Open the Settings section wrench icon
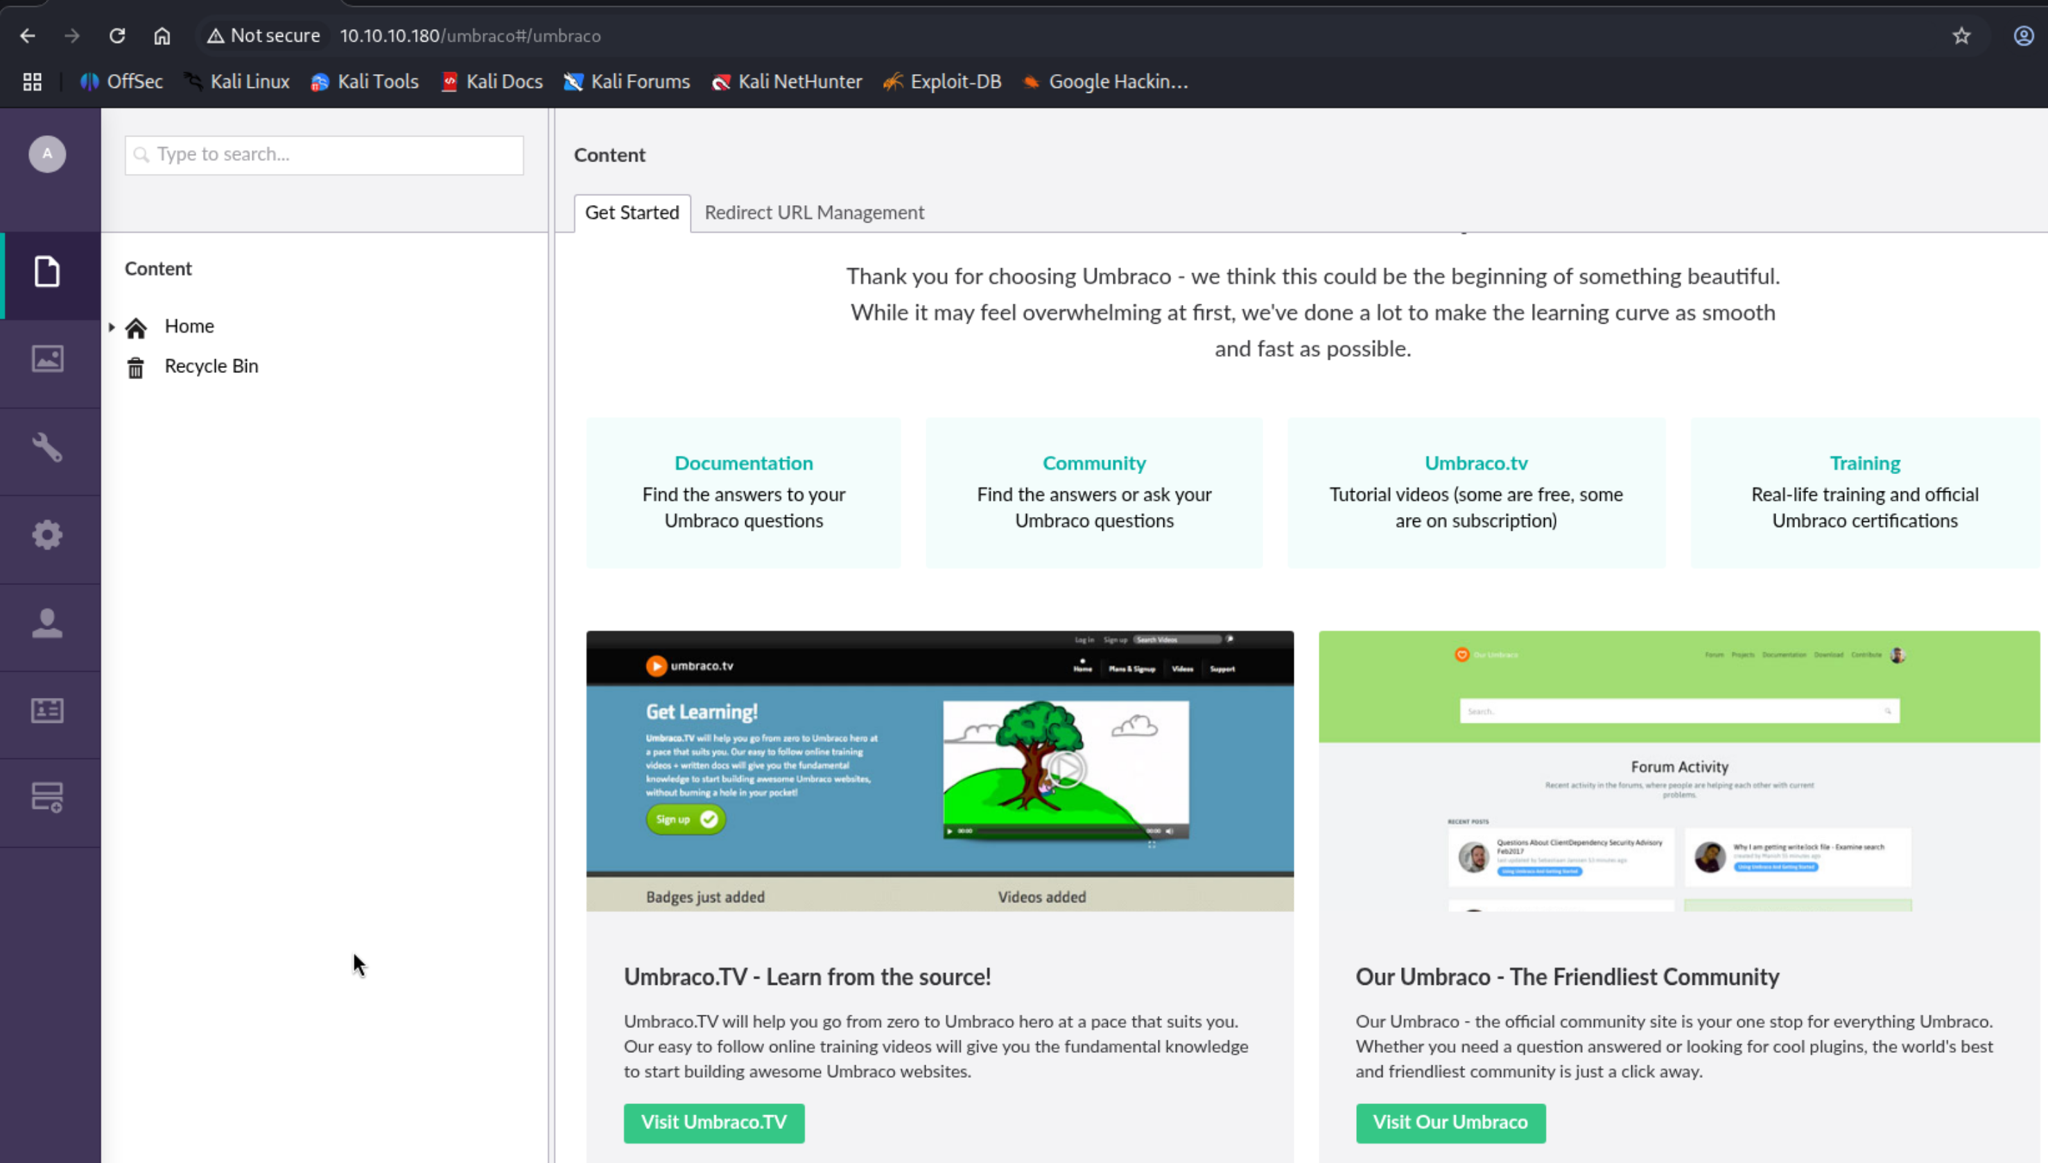Viewport: 2048px width, 1163px height. pyautogui.click(x=47, y=447)
